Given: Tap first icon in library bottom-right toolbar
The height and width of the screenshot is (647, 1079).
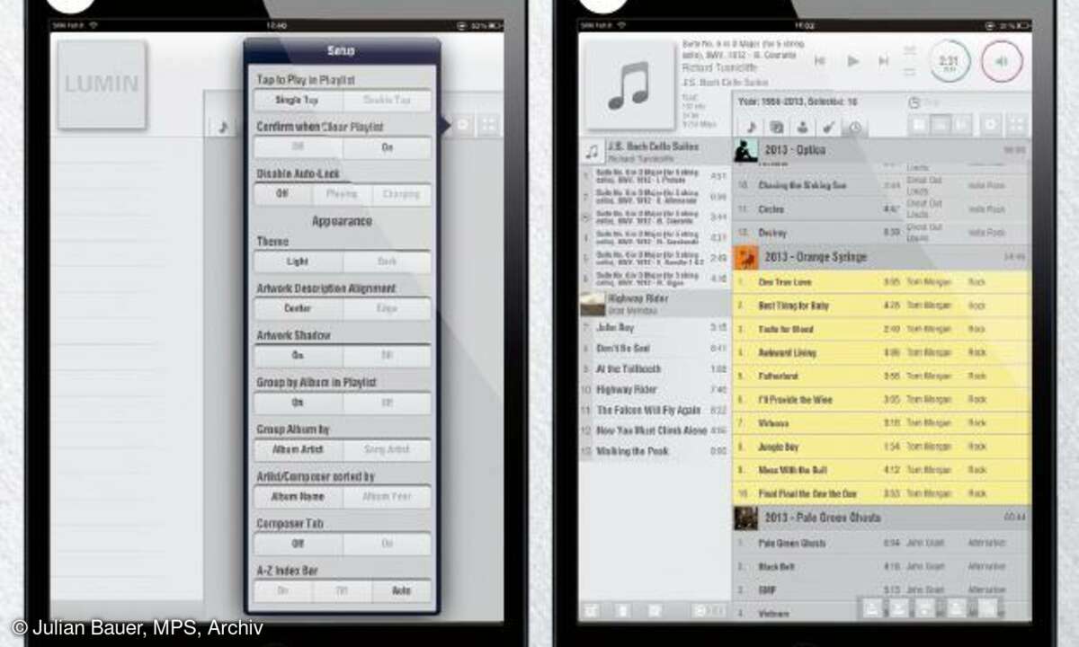Looking at the screenshot, I should coord(871,608).
